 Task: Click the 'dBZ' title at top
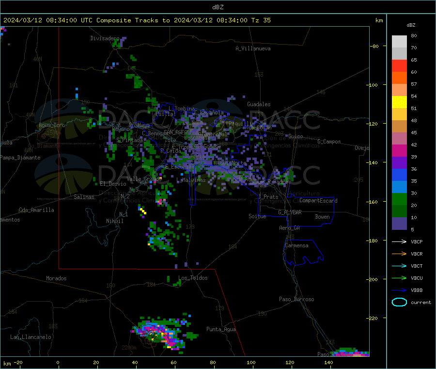(x=218, y=7)
